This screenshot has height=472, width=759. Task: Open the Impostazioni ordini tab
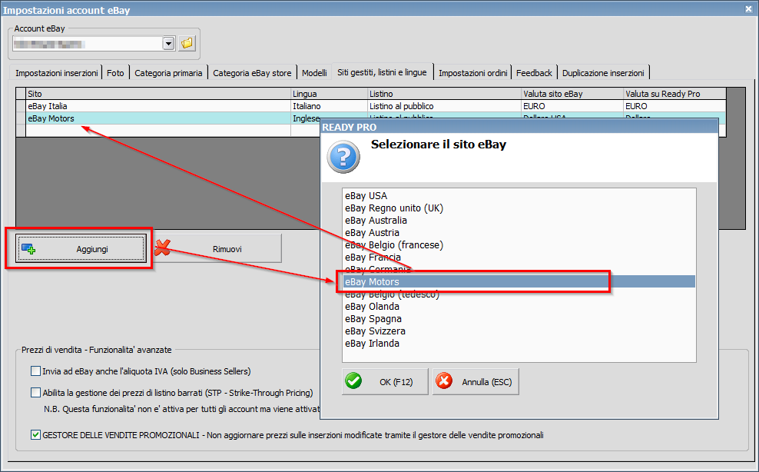(x=472, y=73)
